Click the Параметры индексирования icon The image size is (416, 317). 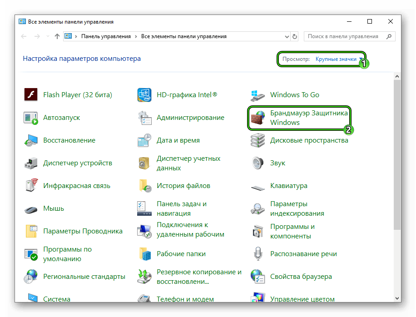point(258,209)
